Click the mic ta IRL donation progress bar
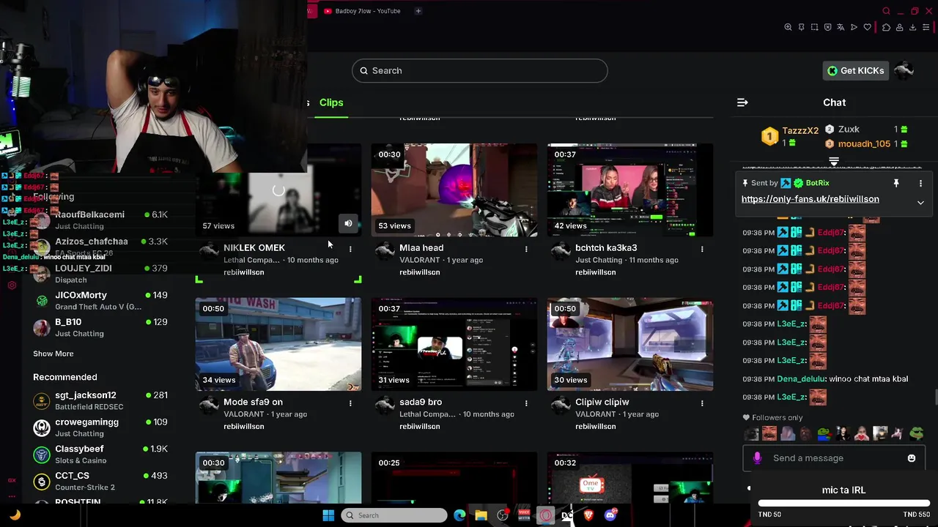The image size is (938, 527). point(843,504)
